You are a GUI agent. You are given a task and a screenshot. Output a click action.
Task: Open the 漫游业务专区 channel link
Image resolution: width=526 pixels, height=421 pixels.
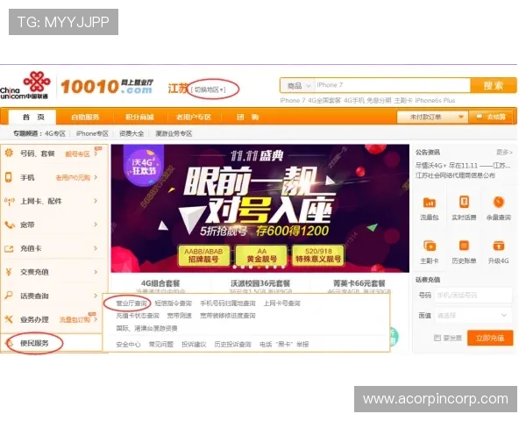[174, 133]
